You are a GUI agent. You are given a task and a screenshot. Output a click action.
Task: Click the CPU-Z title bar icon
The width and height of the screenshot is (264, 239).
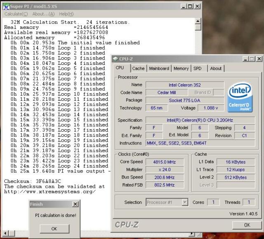click(115, 59)
